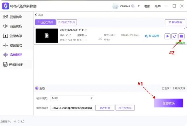Viewport: 188px width, 126px height.
Task: Click the video compression icon
Action: (x=5, y=45)
